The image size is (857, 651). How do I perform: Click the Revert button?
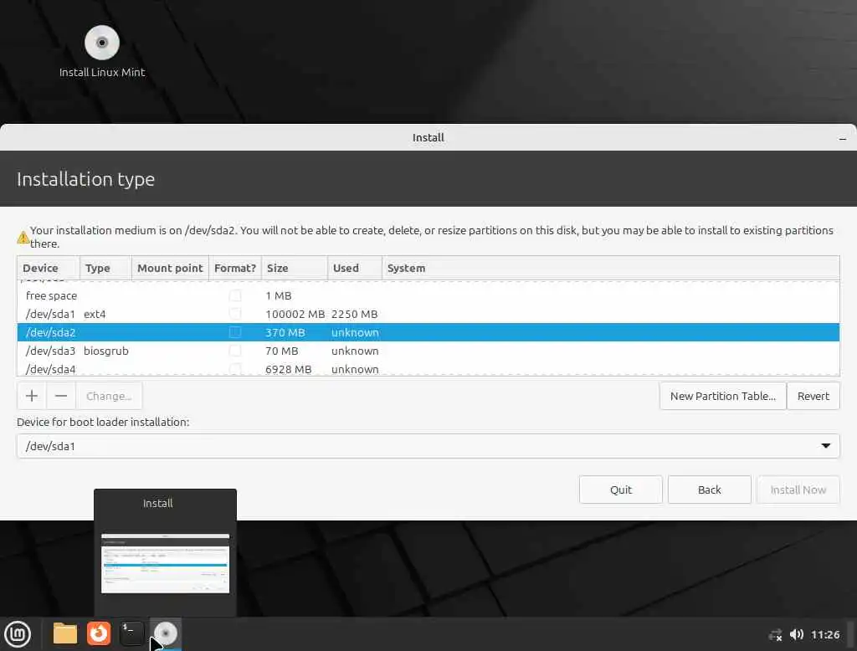click(x=813, y=396)
